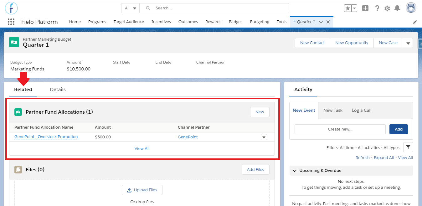The image size is (422, 206).
Task: Open the Outcomes tab
Action: pos(188,22)
